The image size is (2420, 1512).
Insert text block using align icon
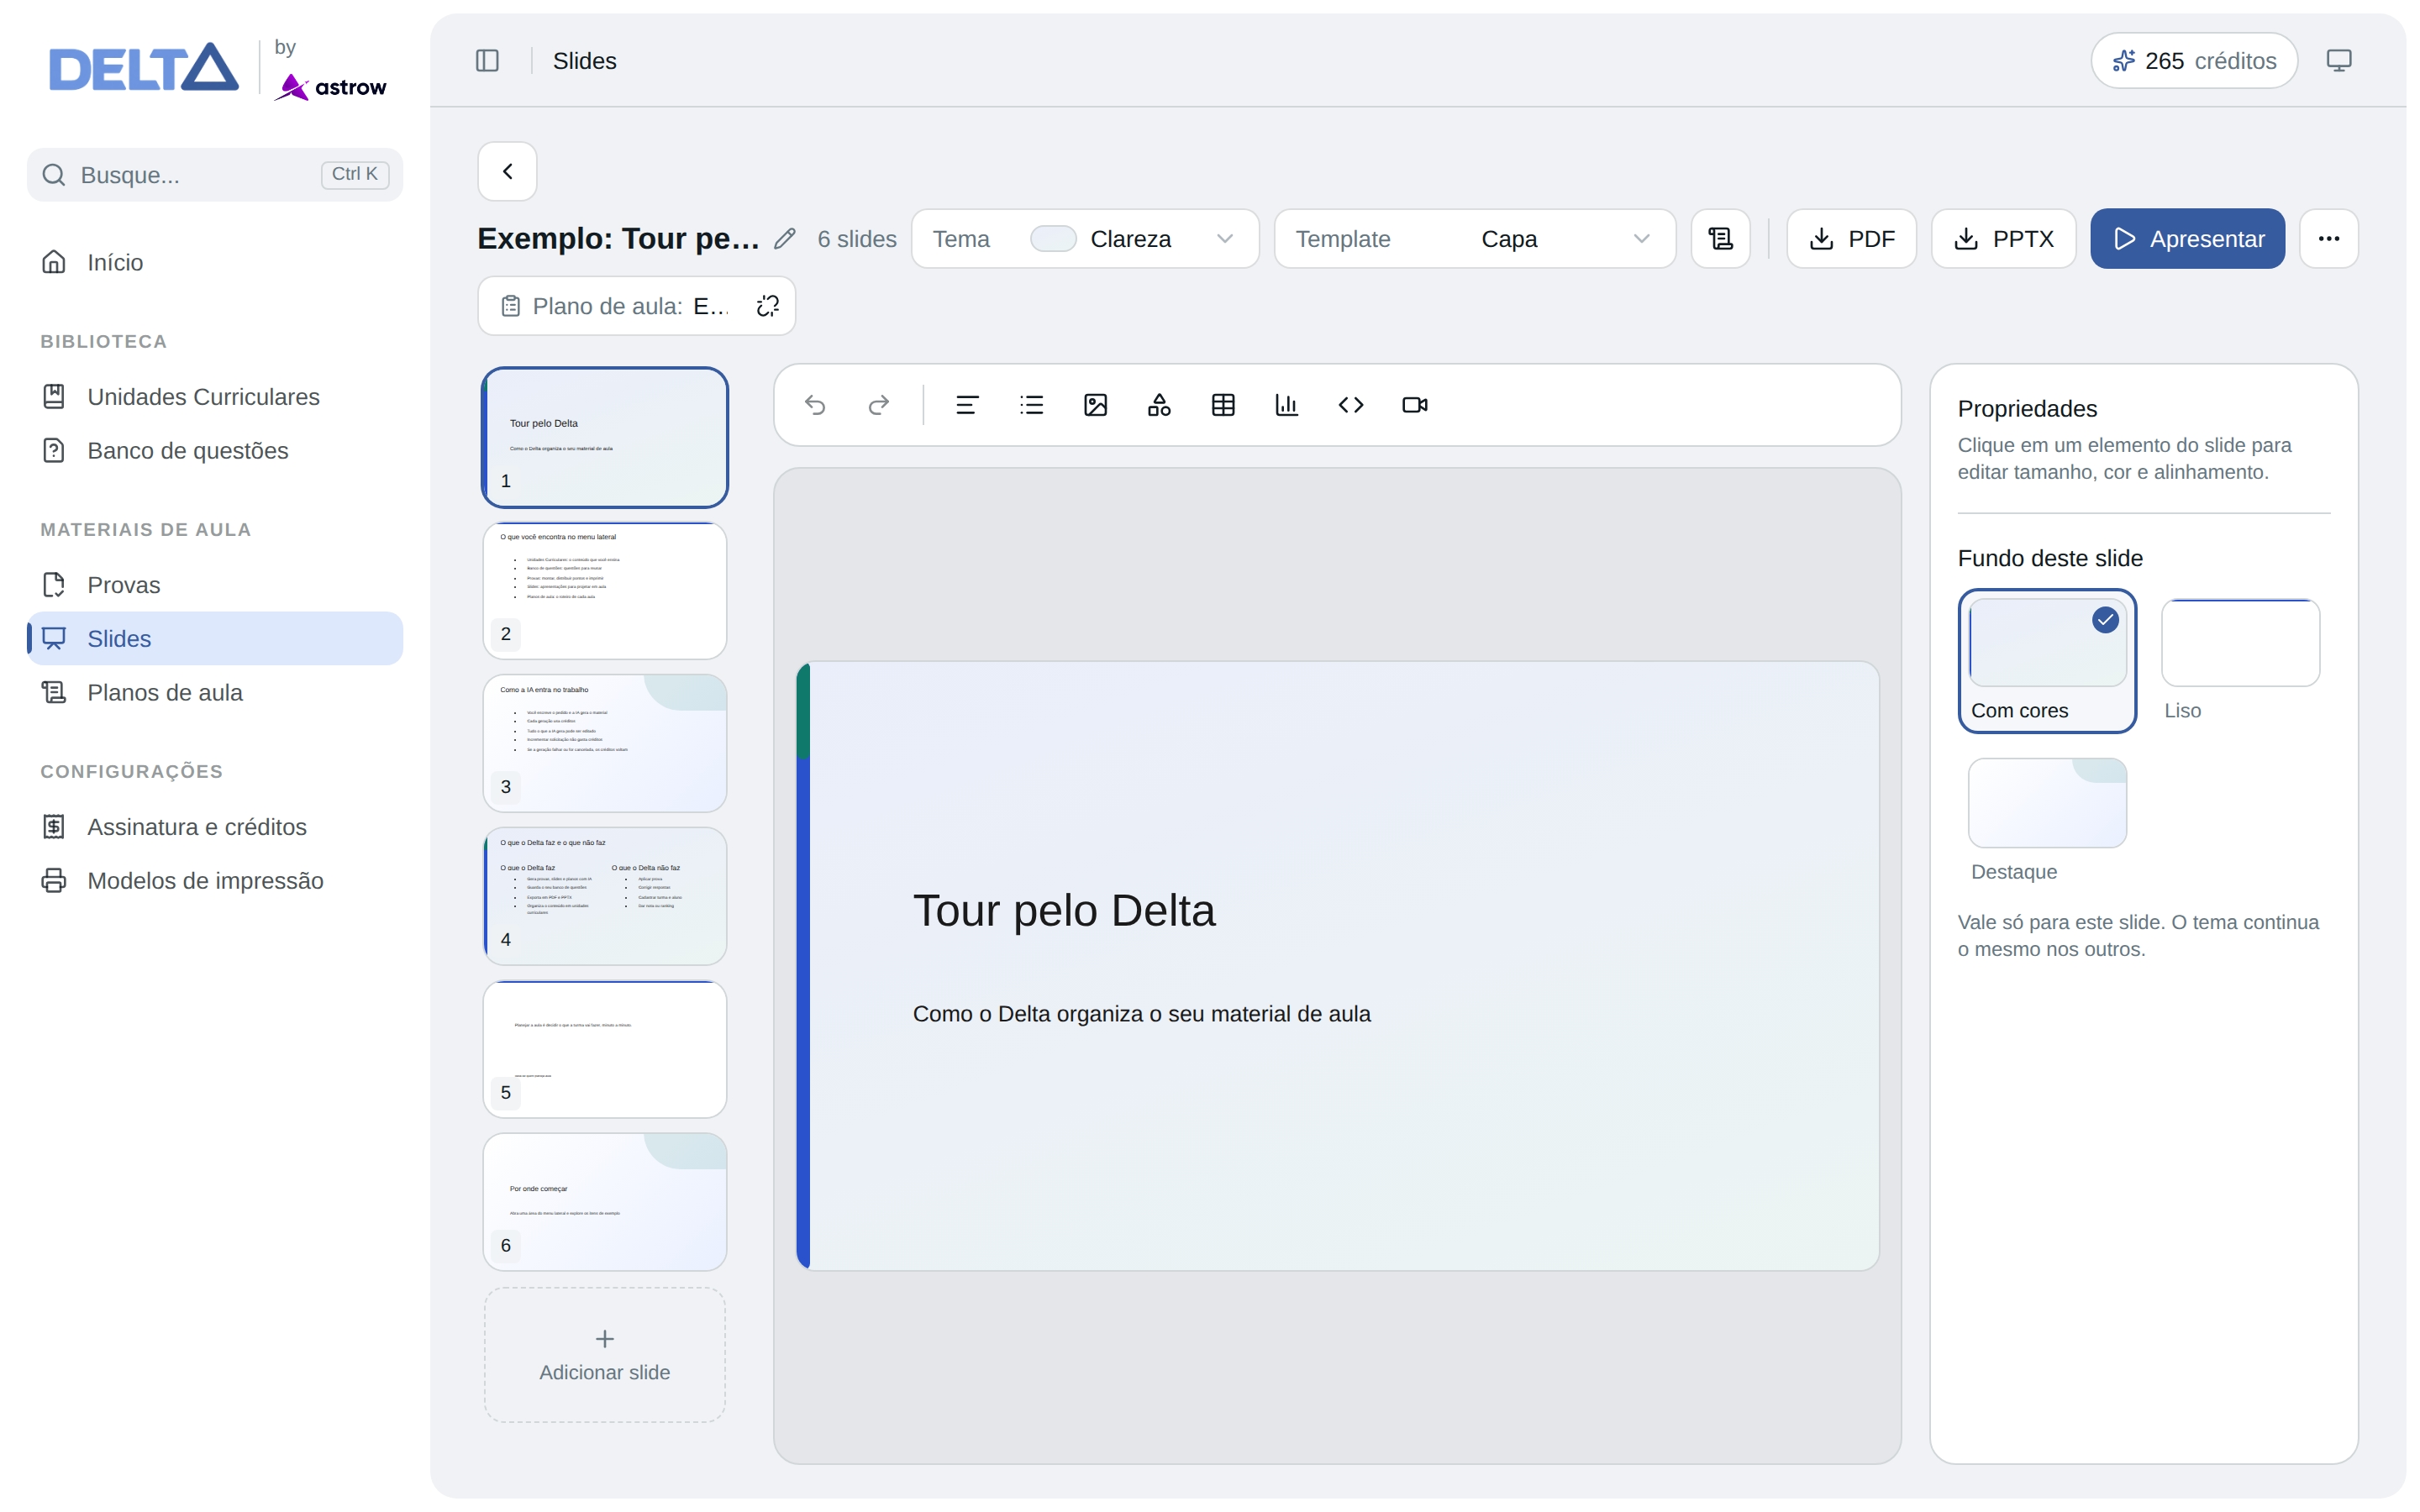tap(967, 405)
